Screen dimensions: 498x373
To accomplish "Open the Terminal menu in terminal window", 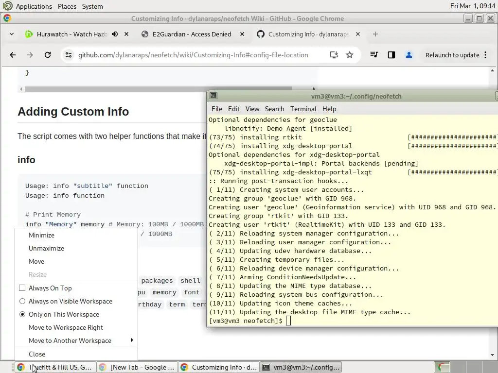I will (x=303, y=109).
